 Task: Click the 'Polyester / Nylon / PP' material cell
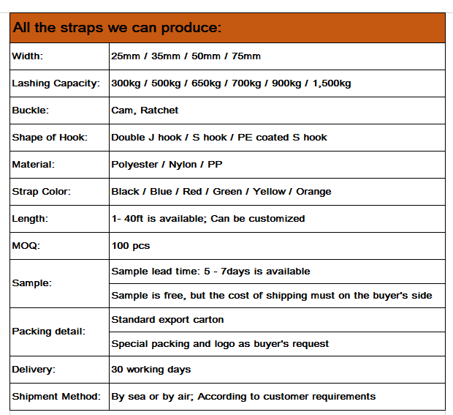click(277, 165)
